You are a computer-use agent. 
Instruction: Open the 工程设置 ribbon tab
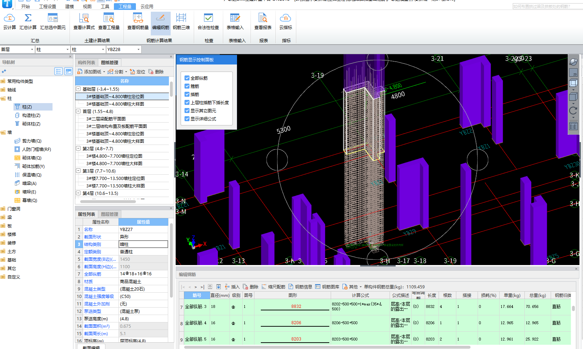pos(48,6)
